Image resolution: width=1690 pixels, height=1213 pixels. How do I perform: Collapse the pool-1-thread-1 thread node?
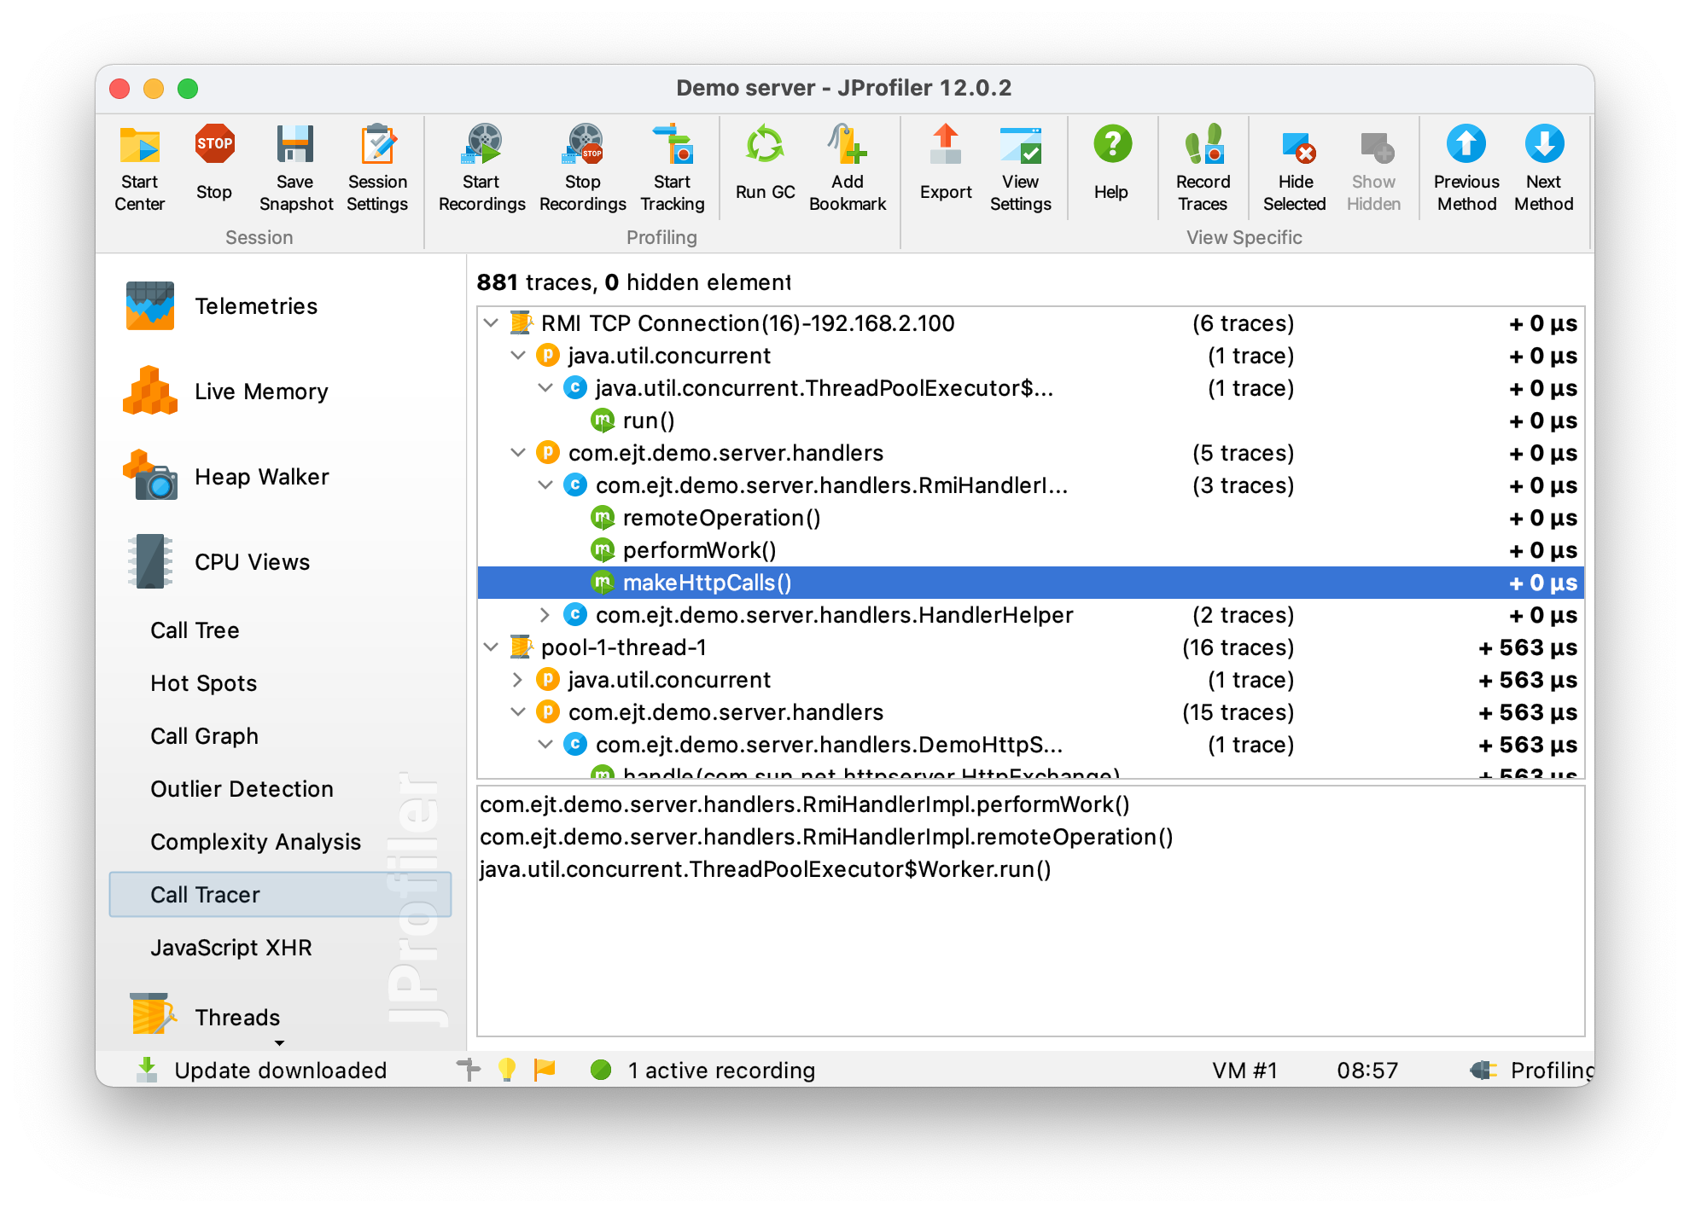tap(491, 647)
